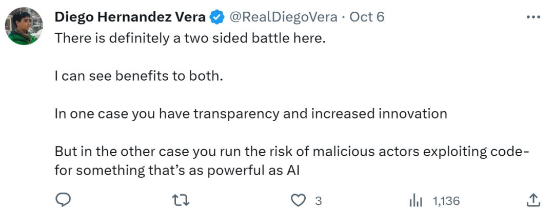Screen dimensions: 554x215
Task: Open the three-dot more options menu
Action: coord(533,17)
